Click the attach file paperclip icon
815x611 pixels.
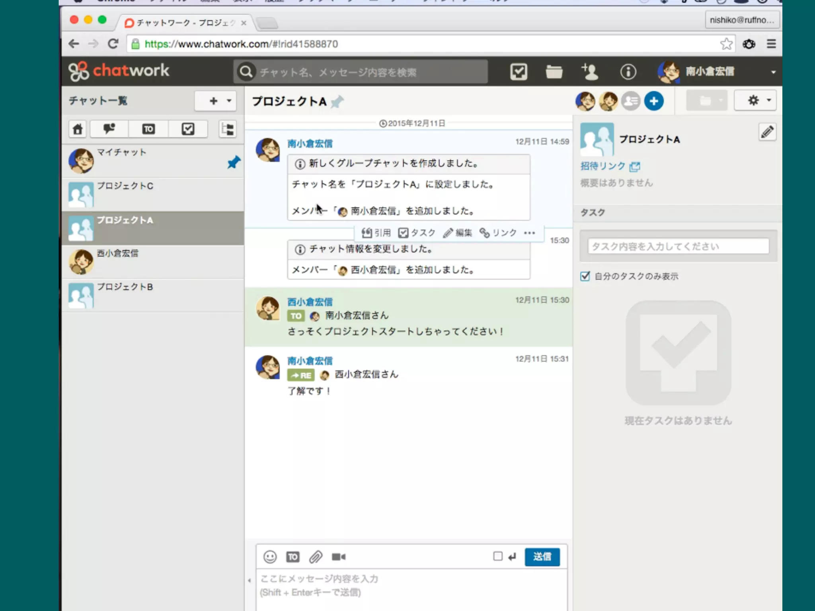(316, 557)
